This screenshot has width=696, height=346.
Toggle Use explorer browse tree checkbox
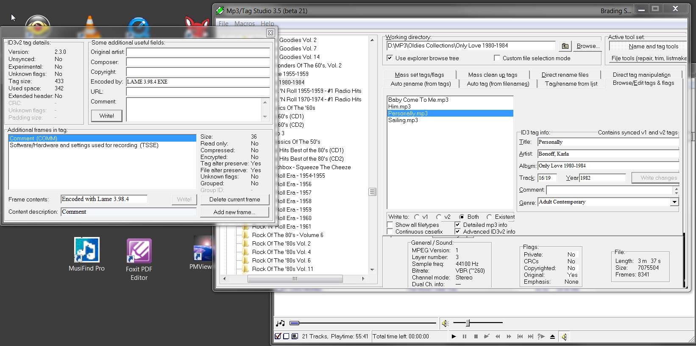click(x=390, y=58)
